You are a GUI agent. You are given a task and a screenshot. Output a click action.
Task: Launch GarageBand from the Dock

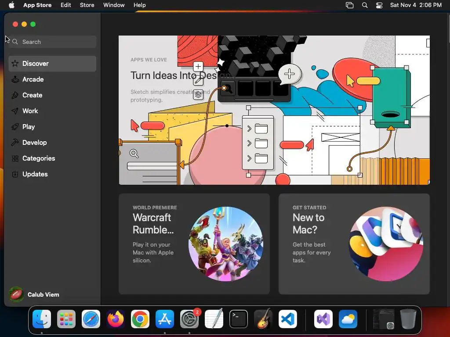263,319
